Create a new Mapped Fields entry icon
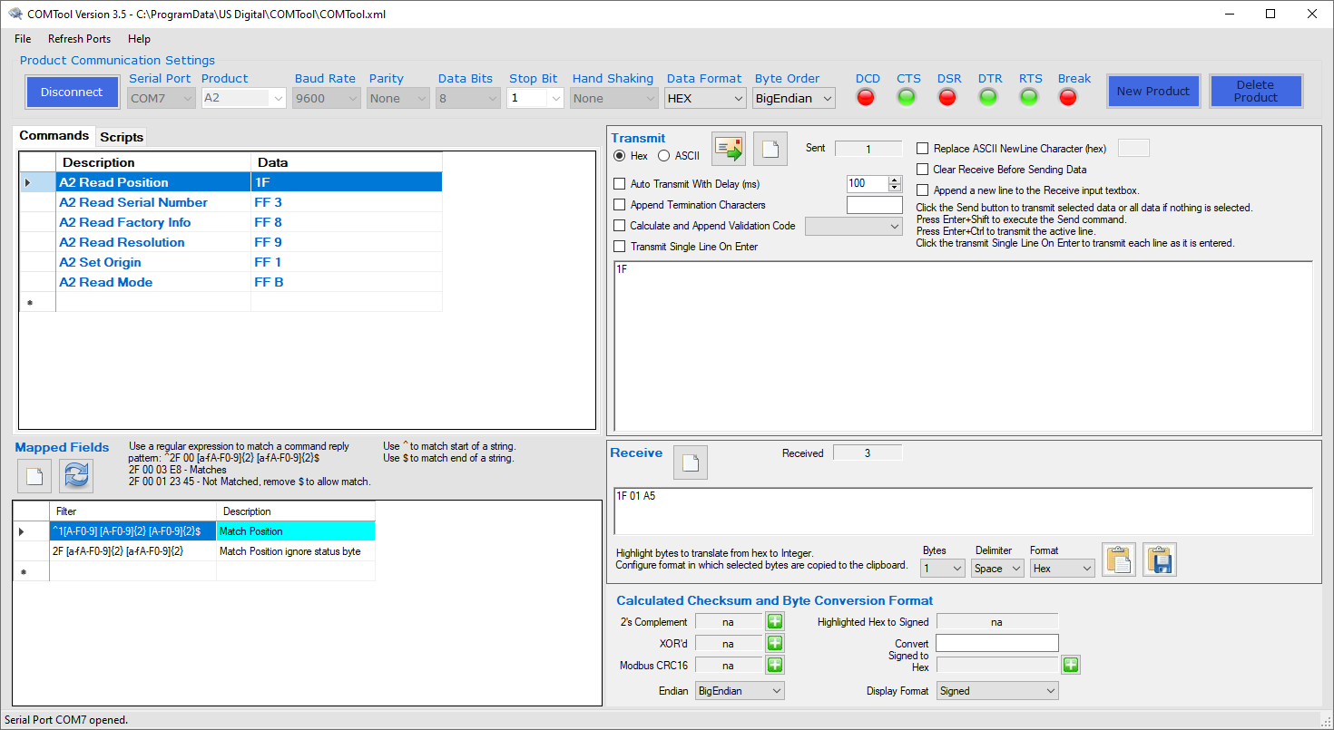The height and width of the screenshot is (730, 1334). coord(34,475)
